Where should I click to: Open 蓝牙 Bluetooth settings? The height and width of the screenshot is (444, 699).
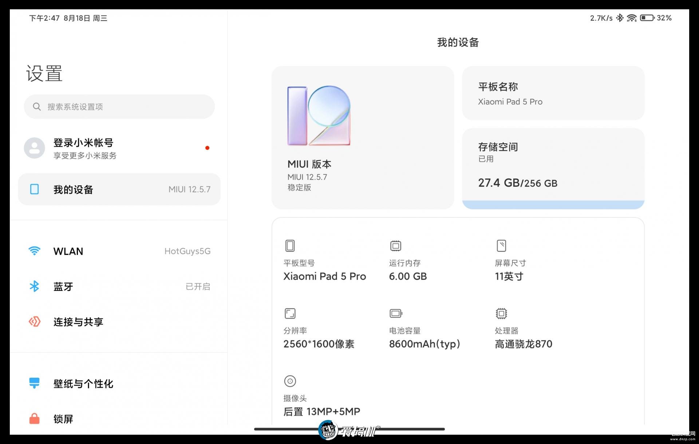119,287
